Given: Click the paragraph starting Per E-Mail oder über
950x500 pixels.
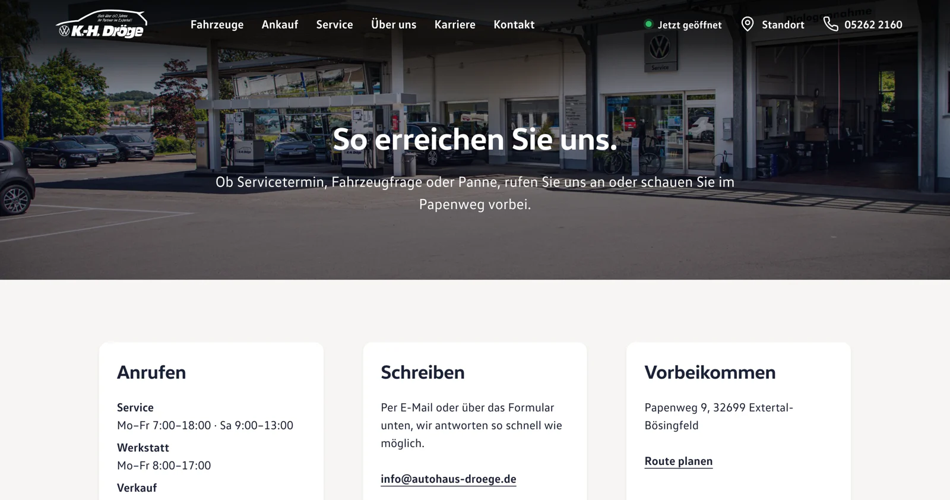Looking at the screenshot, I should [471, 425].
